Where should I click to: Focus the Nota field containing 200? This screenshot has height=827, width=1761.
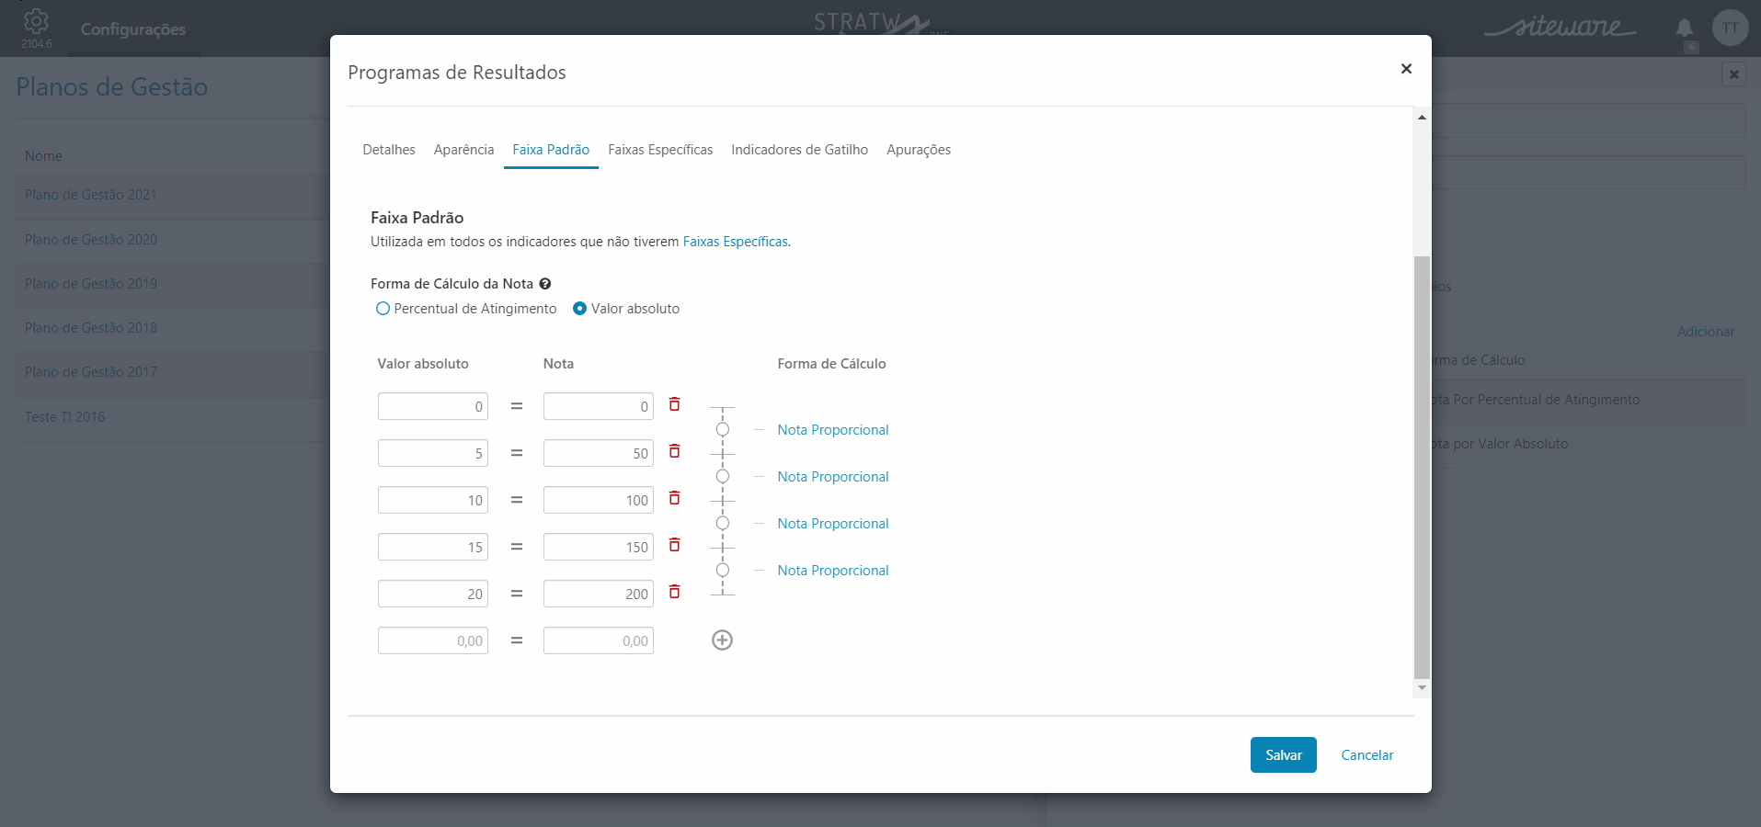[x=598, y=594]
